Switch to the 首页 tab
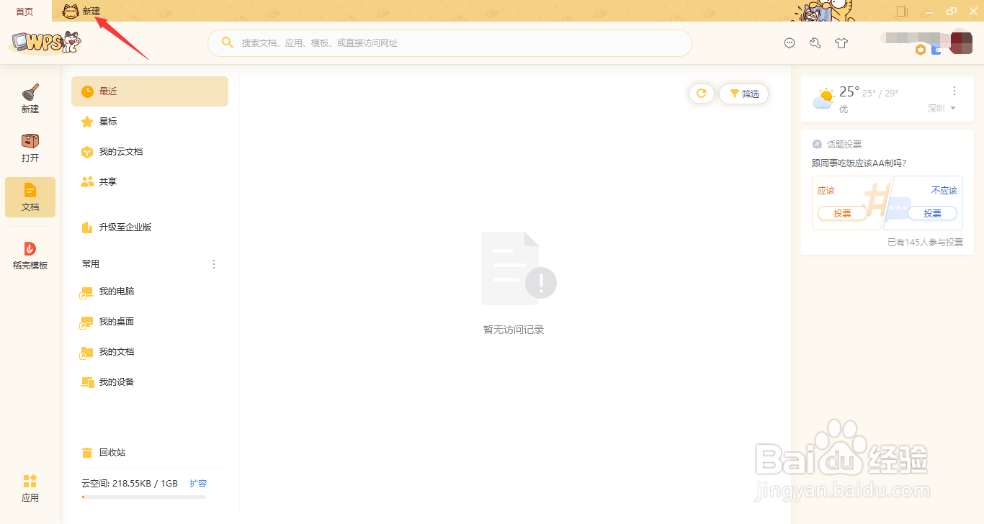 (24, 11)
